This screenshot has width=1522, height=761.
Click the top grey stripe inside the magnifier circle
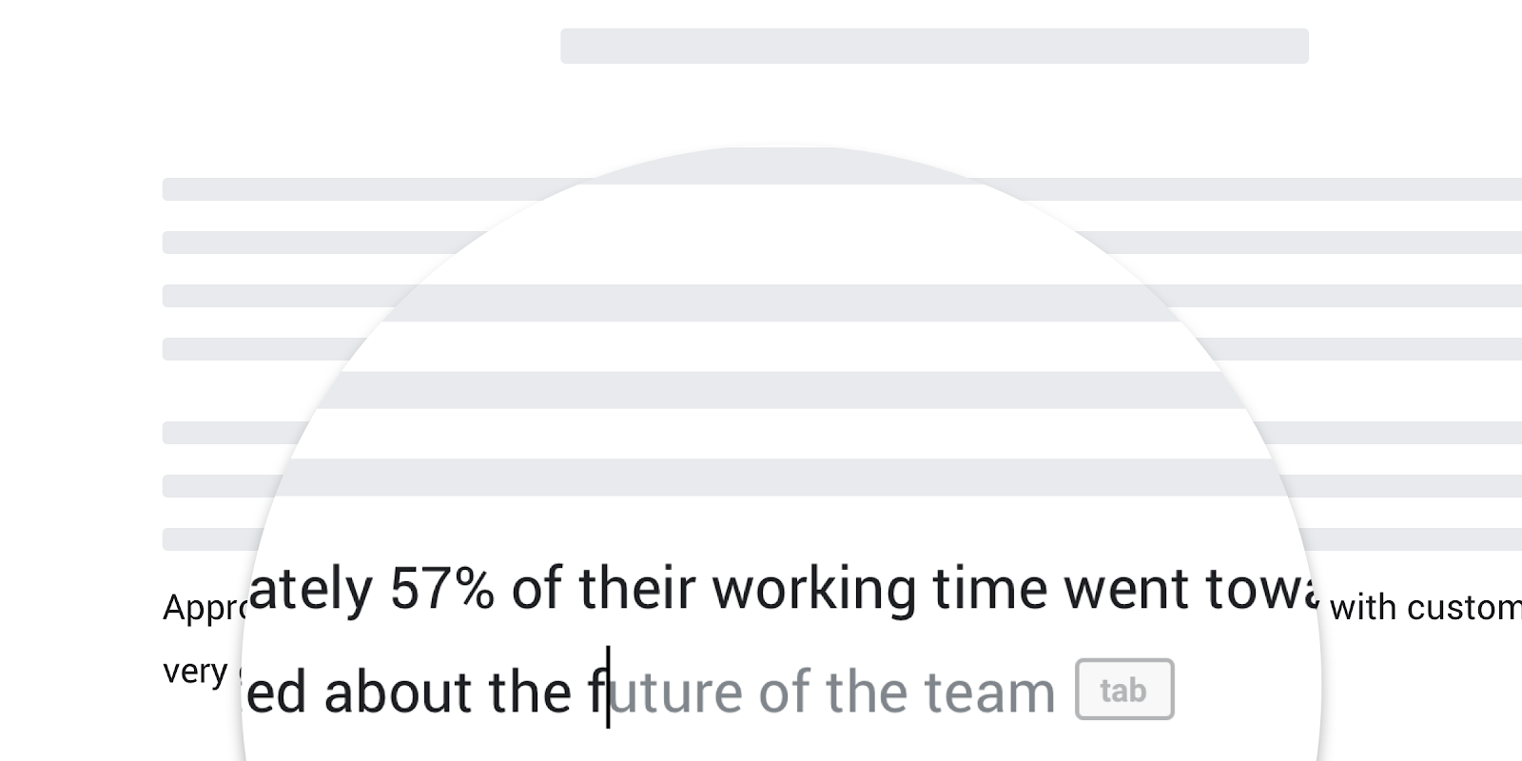pyautogui.click(x=780, y=166)
